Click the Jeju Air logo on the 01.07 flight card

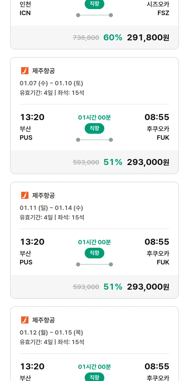(25, 71)
